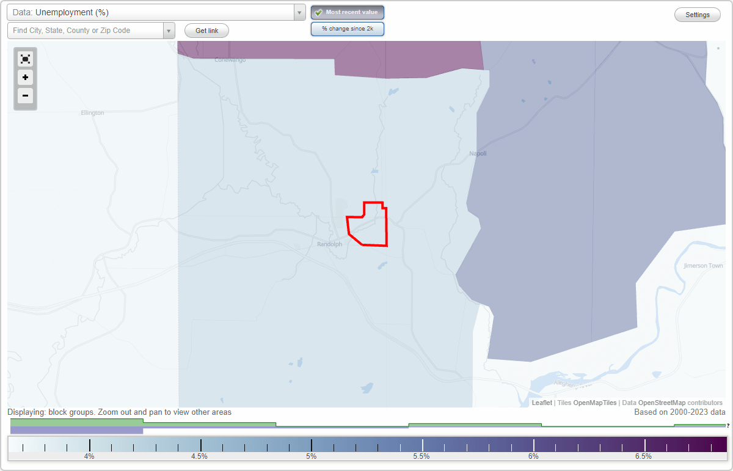
Task: Open the Data dropdown's arrow button
Action: (299, 12)
